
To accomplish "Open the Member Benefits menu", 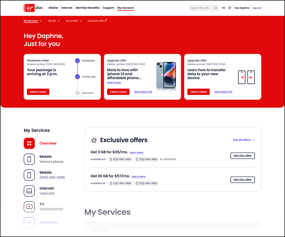I will (87, 8).
